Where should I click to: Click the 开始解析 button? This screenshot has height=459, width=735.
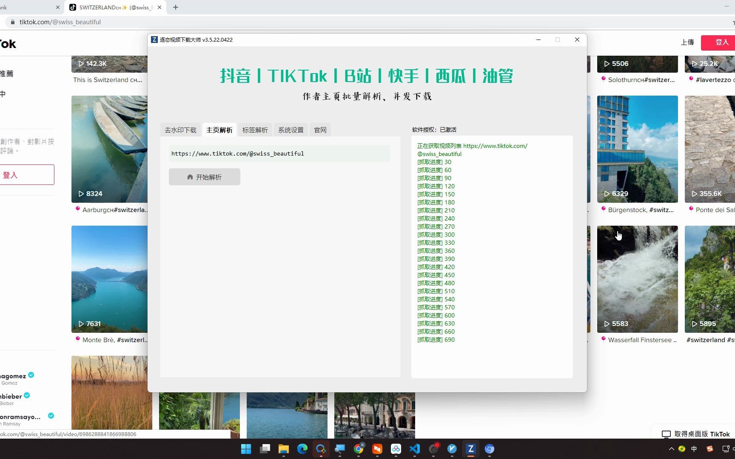point(205,177)
